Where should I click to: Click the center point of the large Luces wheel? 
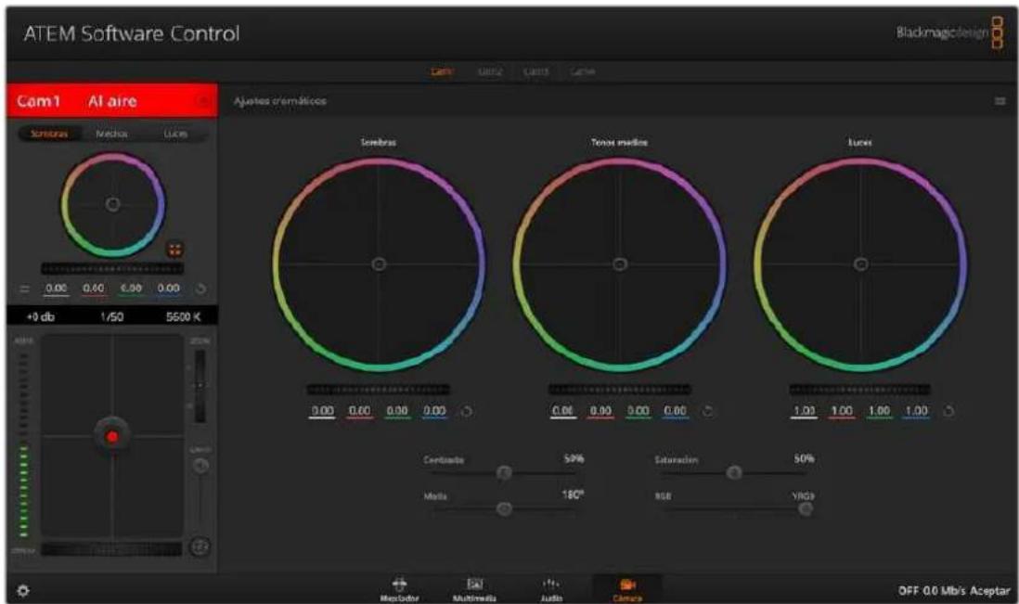pos(861,264)
